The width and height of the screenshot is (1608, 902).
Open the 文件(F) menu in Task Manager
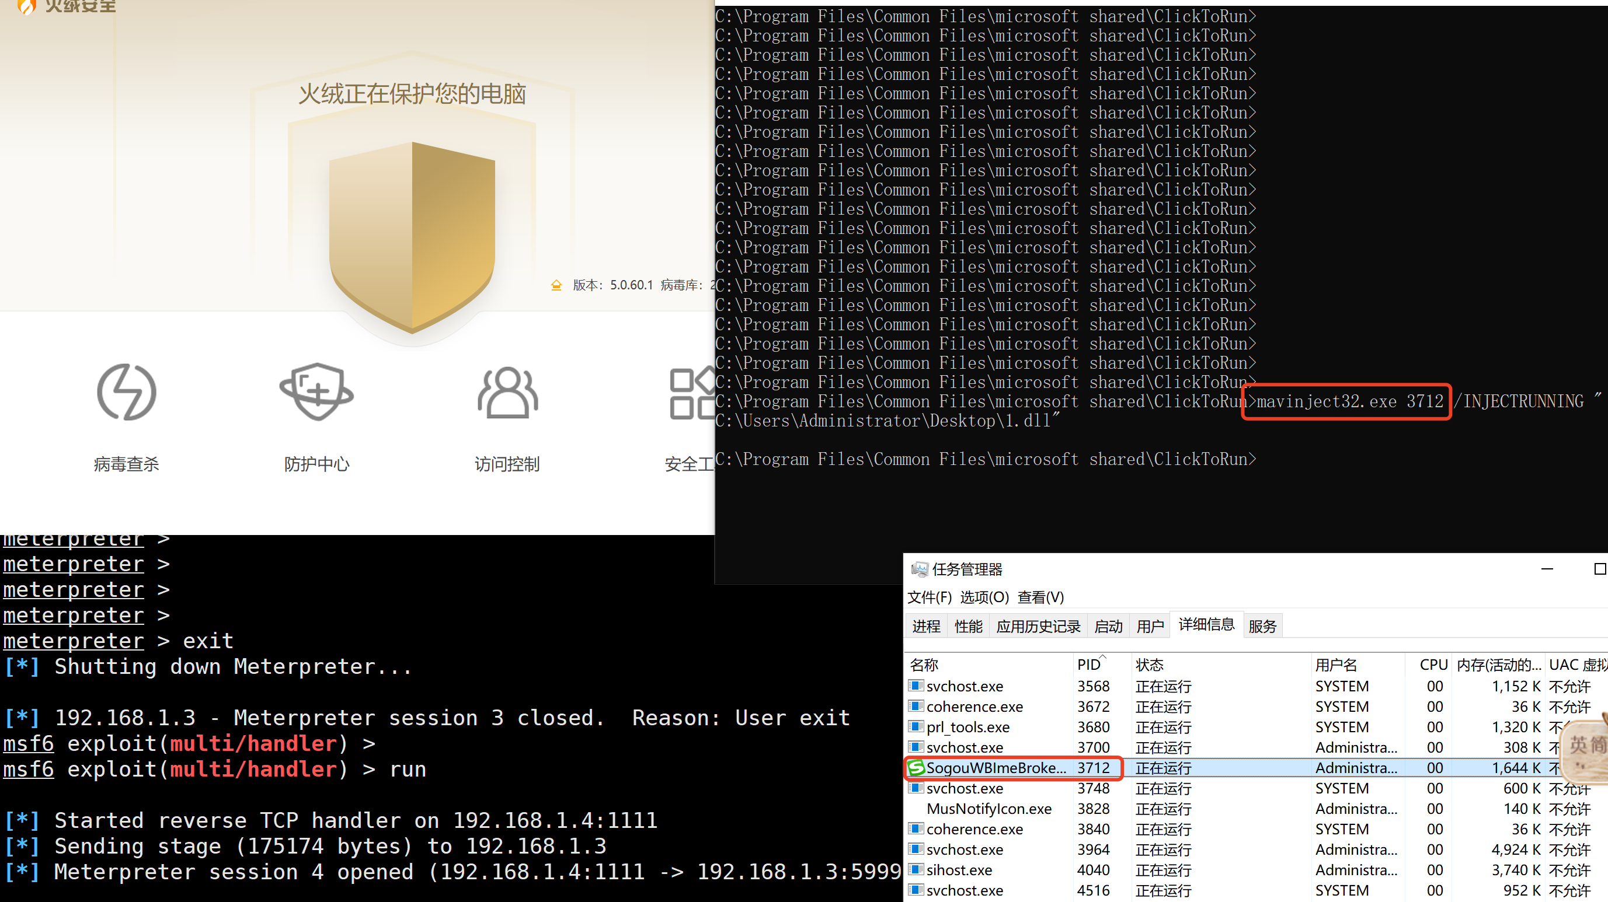[x=930, y=597]
